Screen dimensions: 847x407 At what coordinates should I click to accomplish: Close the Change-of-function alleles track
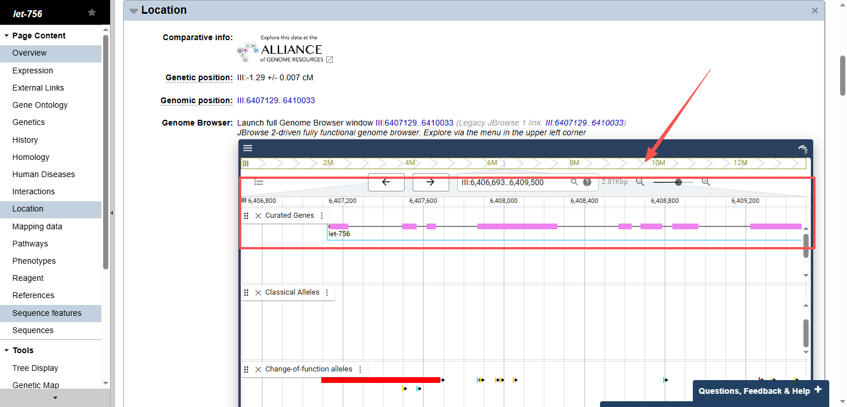point(258,370)
